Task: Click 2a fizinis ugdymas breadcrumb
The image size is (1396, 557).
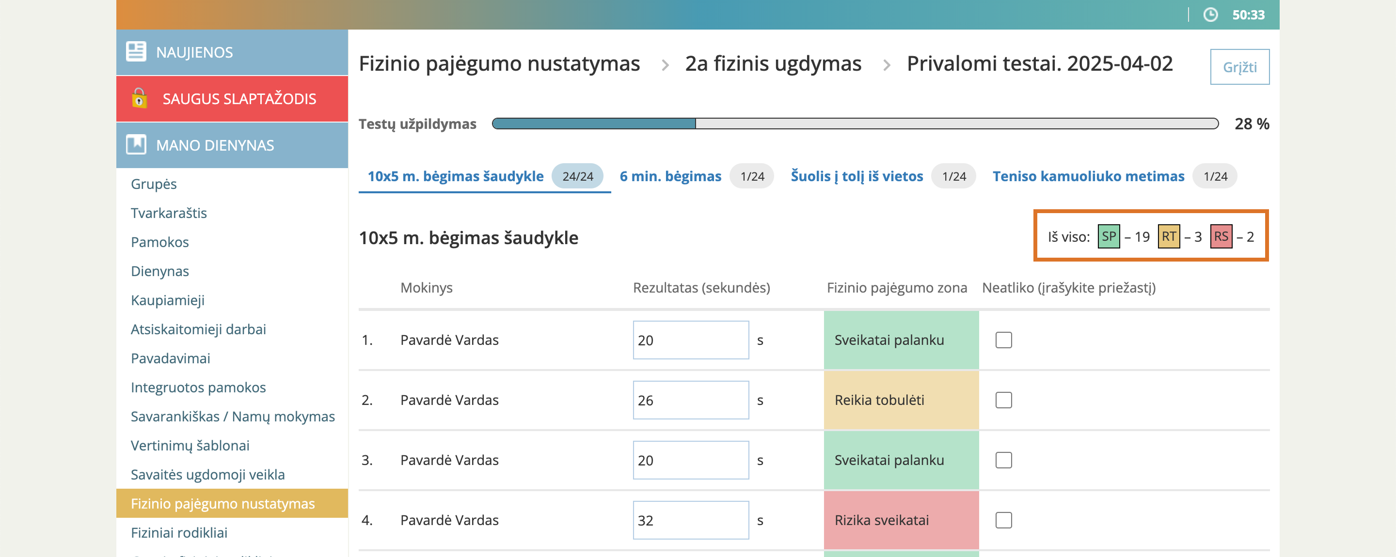Action: (773, 64)
